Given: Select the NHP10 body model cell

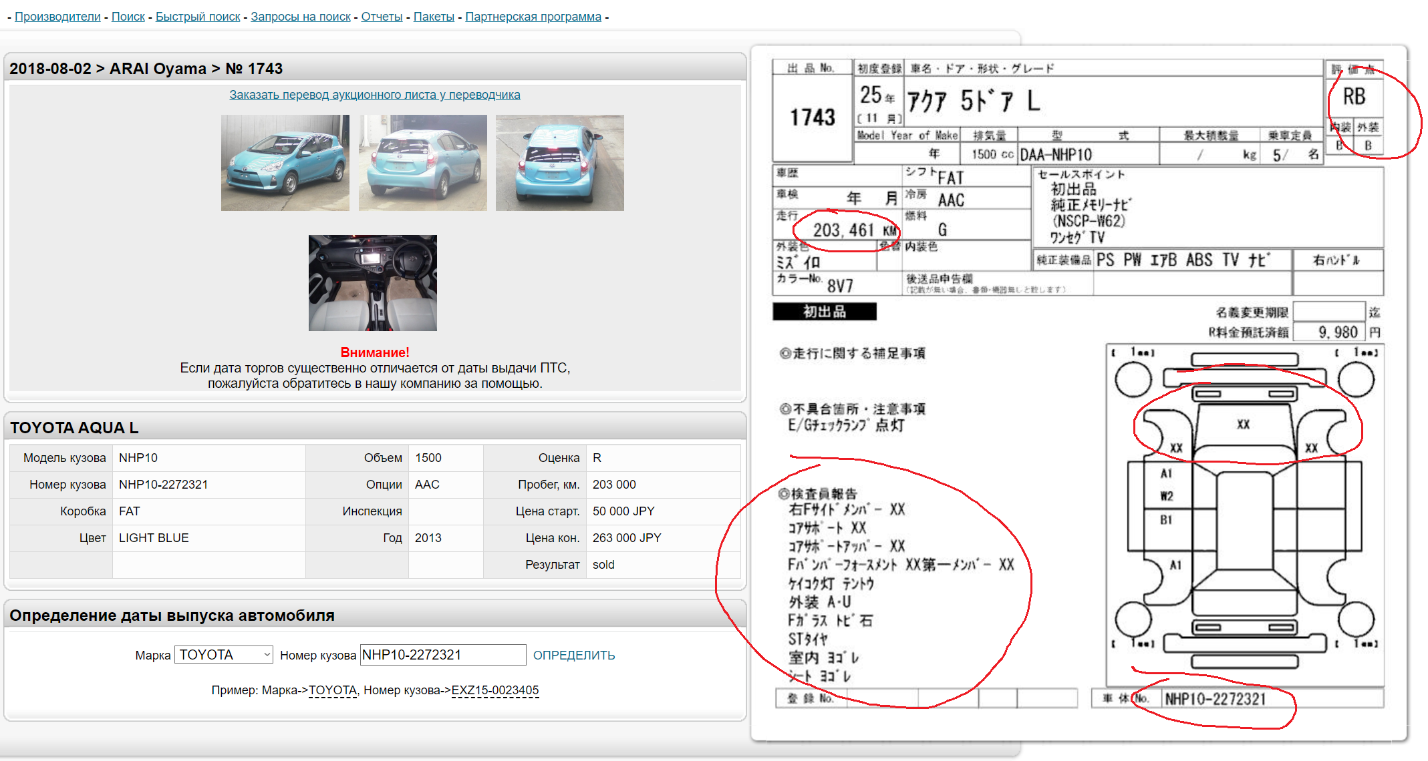Looking at the screenshot, I should click(x=208, y=458).
